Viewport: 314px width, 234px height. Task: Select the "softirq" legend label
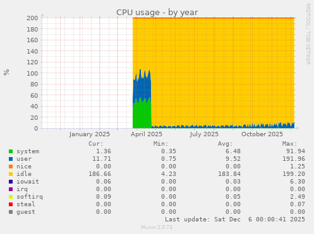coord(30,197)
